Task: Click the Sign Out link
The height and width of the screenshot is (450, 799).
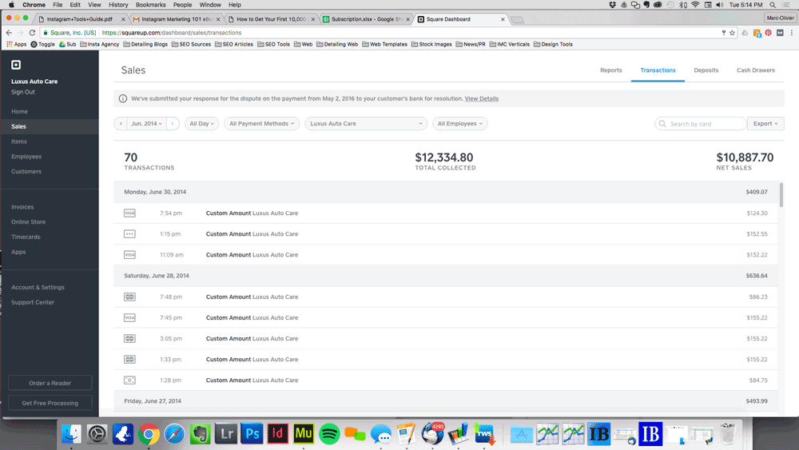Action: pyautogui.click(x=23, y=92)
